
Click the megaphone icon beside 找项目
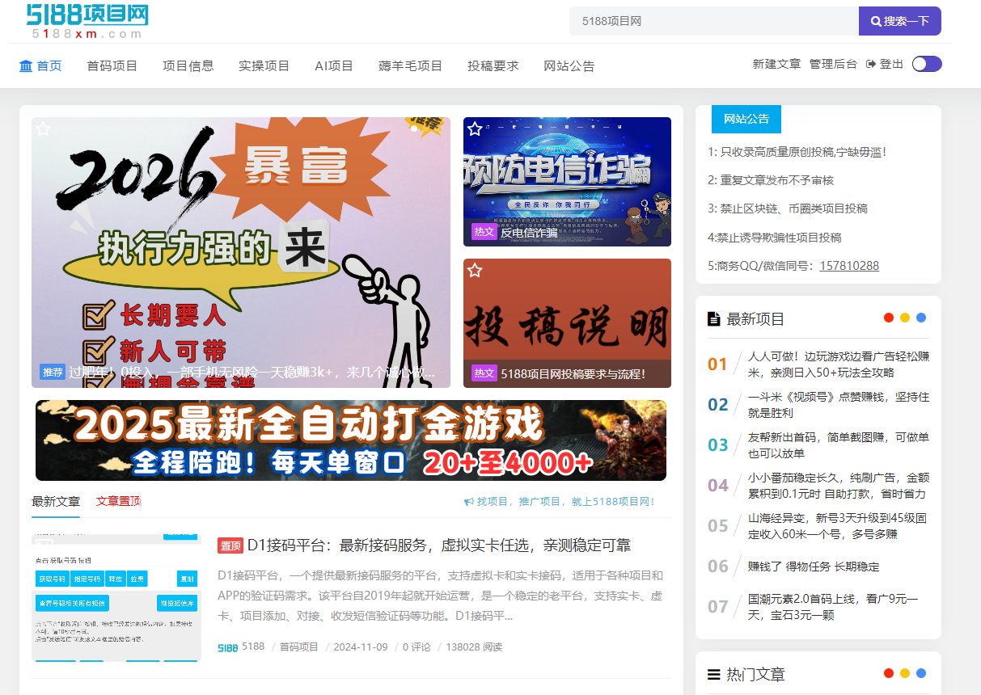pos(468,502)
